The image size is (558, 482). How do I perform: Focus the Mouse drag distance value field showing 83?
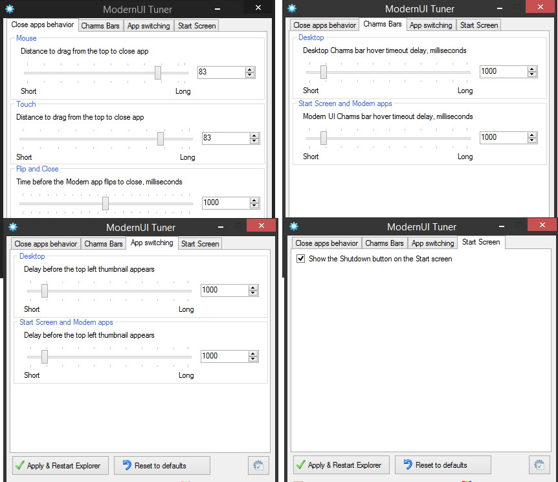point(221,72)
